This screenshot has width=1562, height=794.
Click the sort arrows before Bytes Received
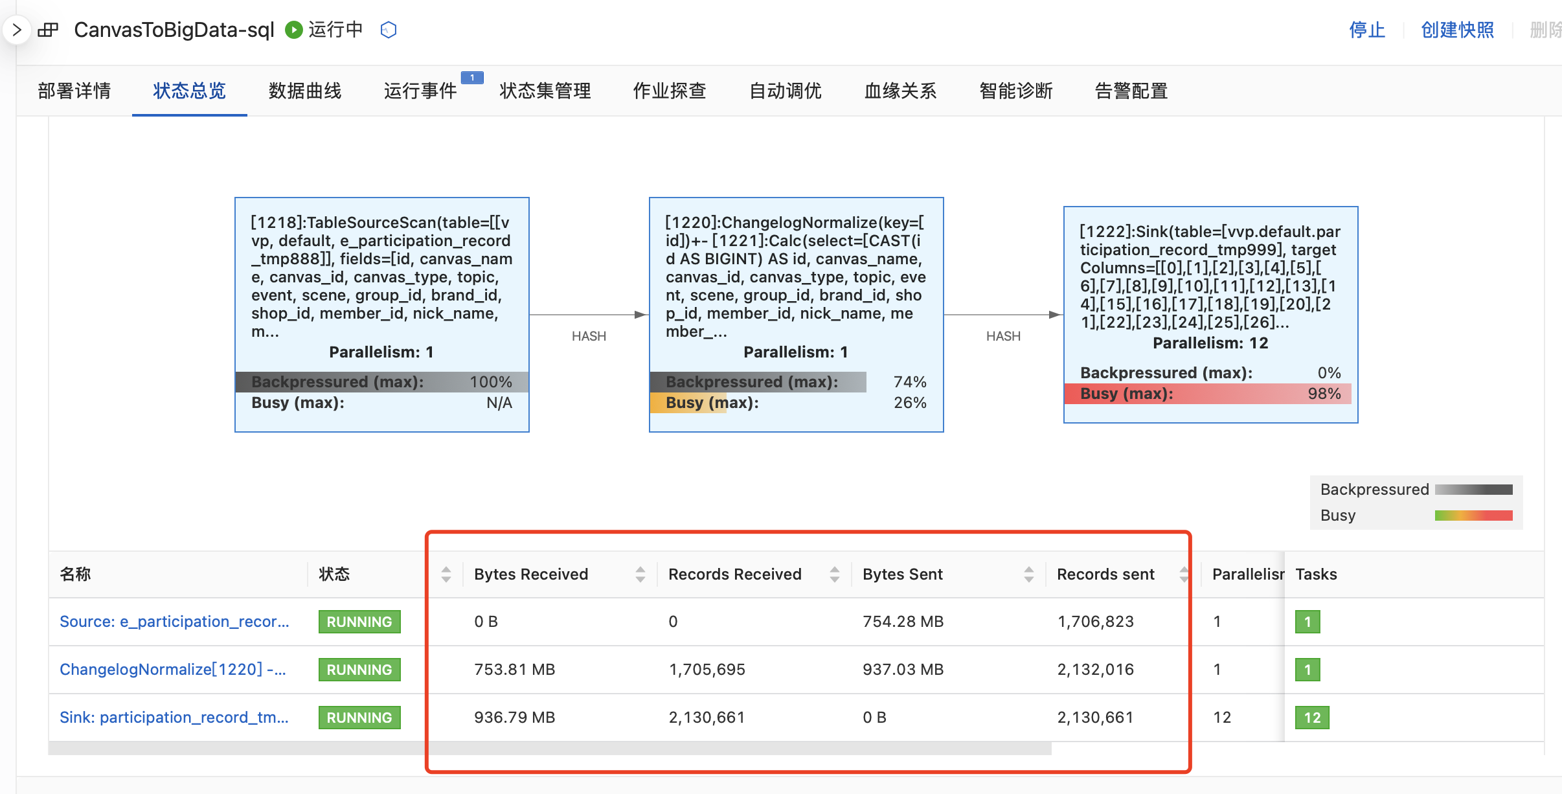446,574
